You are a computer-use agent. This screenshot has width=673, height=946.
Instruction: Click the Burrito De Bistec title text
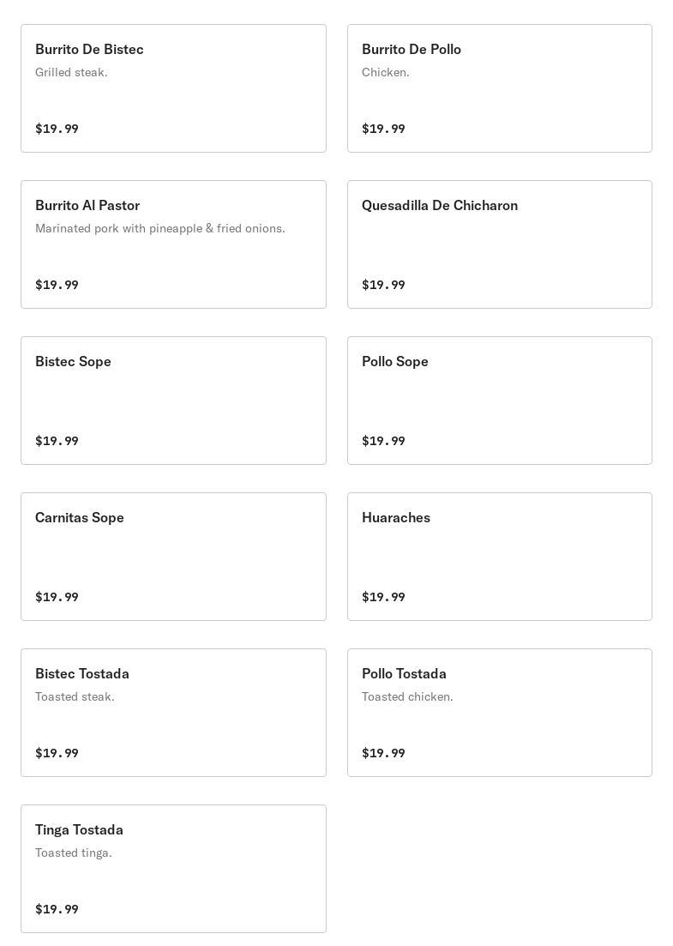(x=89, y=50)
